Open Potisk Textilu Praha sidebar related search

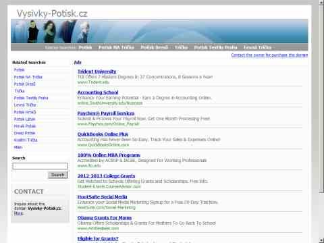(x=31, y=98)
